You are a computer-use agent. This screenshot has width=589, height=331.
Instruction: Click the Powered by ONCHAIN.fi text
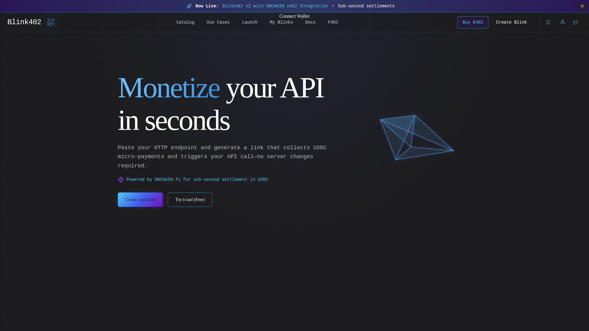[197, 180]
